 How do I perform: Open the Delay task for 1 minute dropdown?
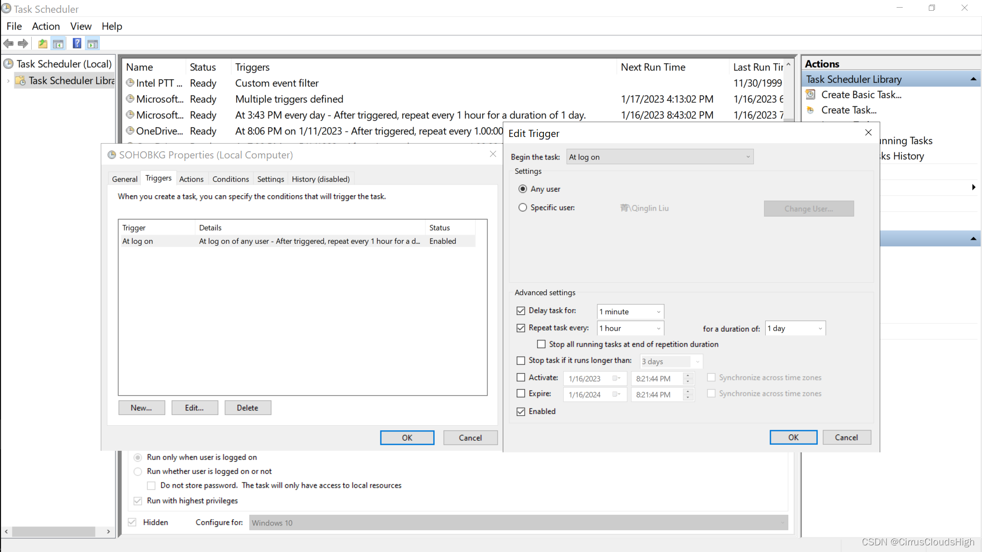point(631,312)
